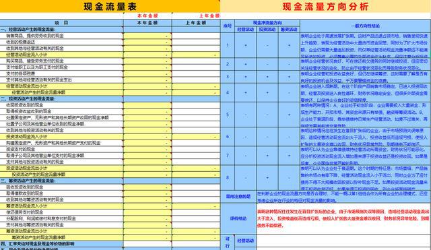
Task: Select sequence number 3 cell
Action: tap(228, 77)
